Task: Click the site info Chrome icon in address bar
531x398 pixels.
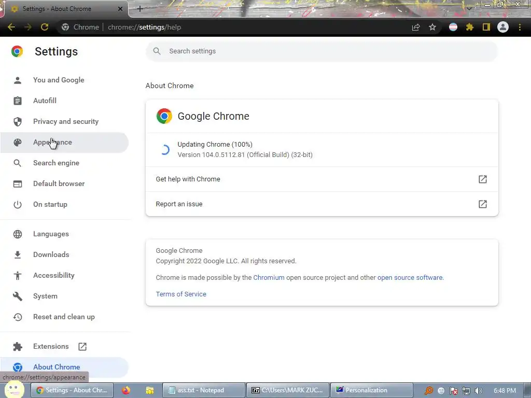Action: point(65,27)
